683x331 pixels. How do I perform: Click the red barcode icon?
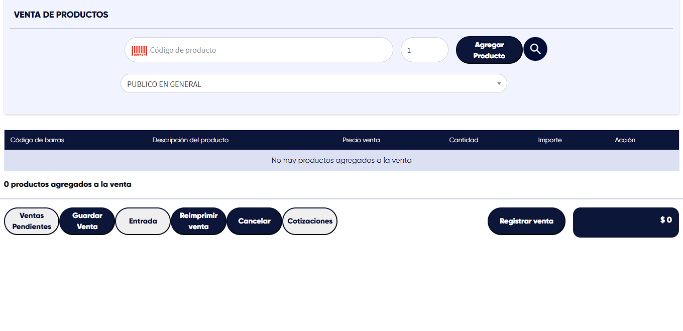tap(139, 51)
